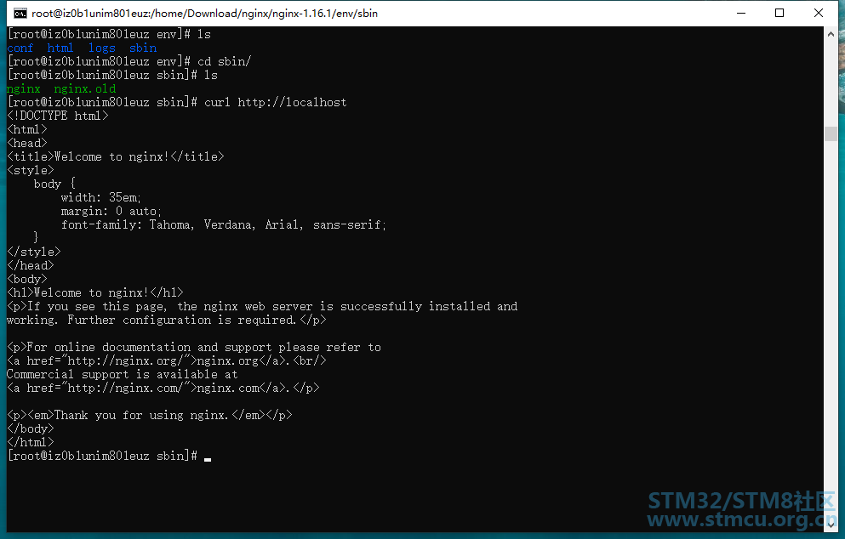The width and height of the screenshot is (845, 539).
Task: Click the 'margin: 0 auto;' line
Action: [x=111, y=211]
